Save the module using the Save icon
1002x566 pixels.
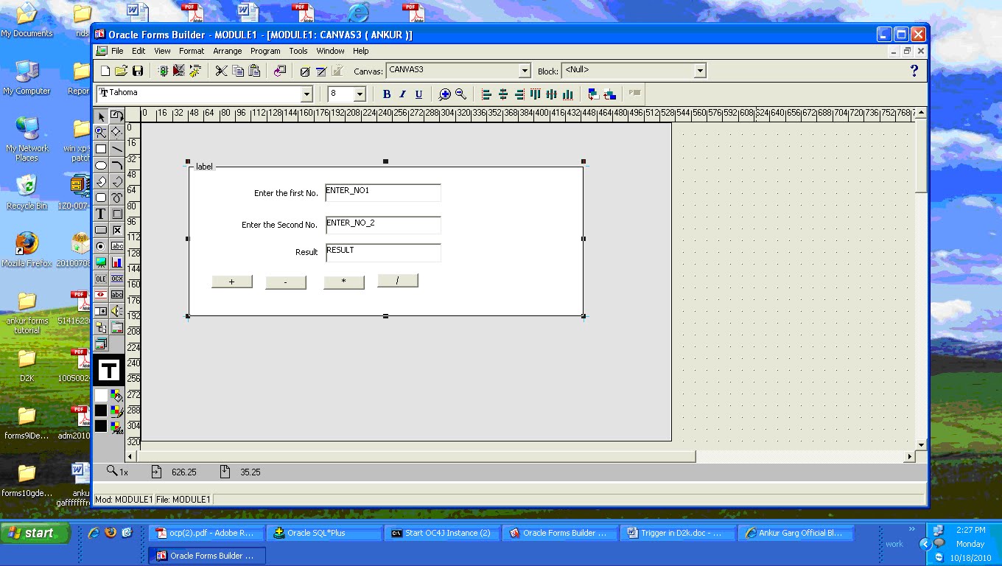[139, 71]
